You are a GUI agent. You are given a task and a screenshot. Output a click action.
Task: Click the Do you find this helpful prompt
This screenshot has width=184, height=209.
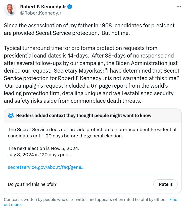pyautogui.click(x=32, y=184)
